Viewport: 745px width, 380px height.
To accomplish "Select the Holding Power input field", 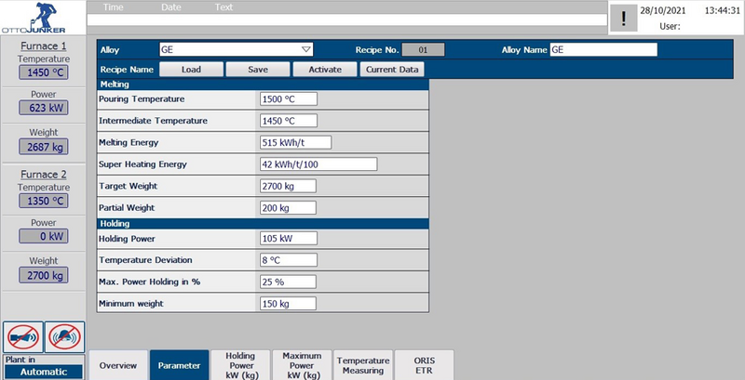I will (x=289, y=238).
